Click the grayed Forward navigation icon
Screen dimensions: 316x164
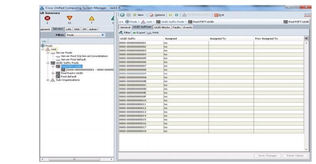(x=128, y=15)
